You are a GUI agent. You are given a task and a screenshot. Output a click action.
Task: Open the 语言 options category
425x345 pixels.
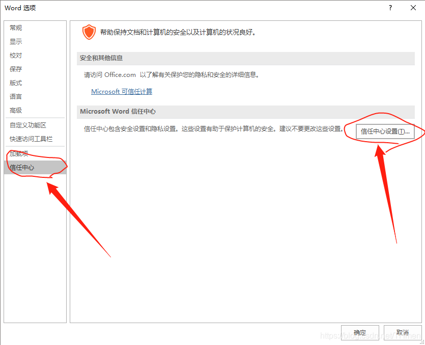(x=35, y=97)
